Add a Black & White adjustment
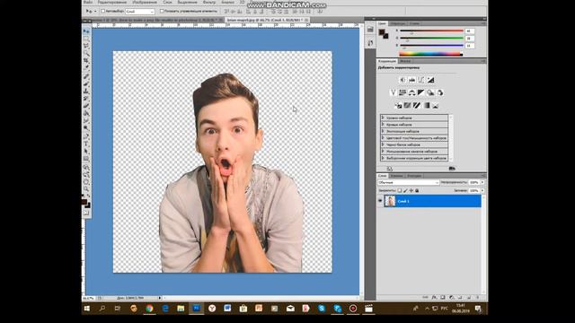The image size is (575, 323). coord(421,92)
